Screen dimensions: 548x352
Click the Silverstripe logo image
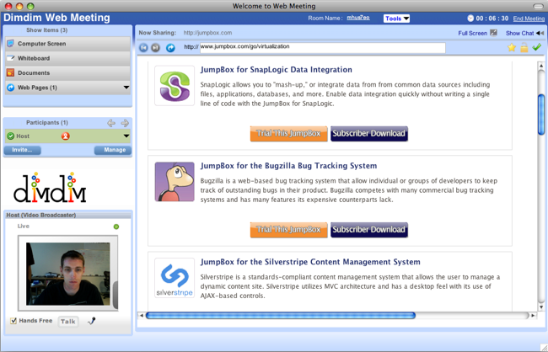point(175,278)
